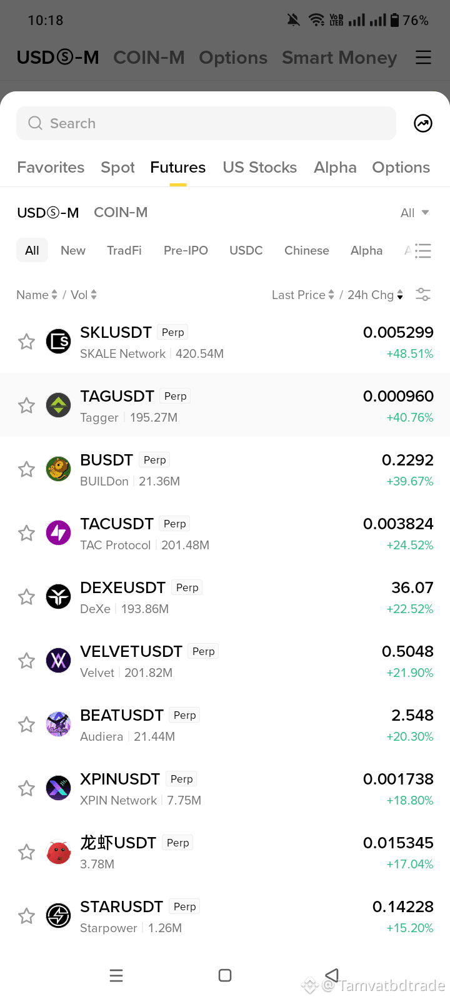Sort the contracts by Vol

[84, 295]
